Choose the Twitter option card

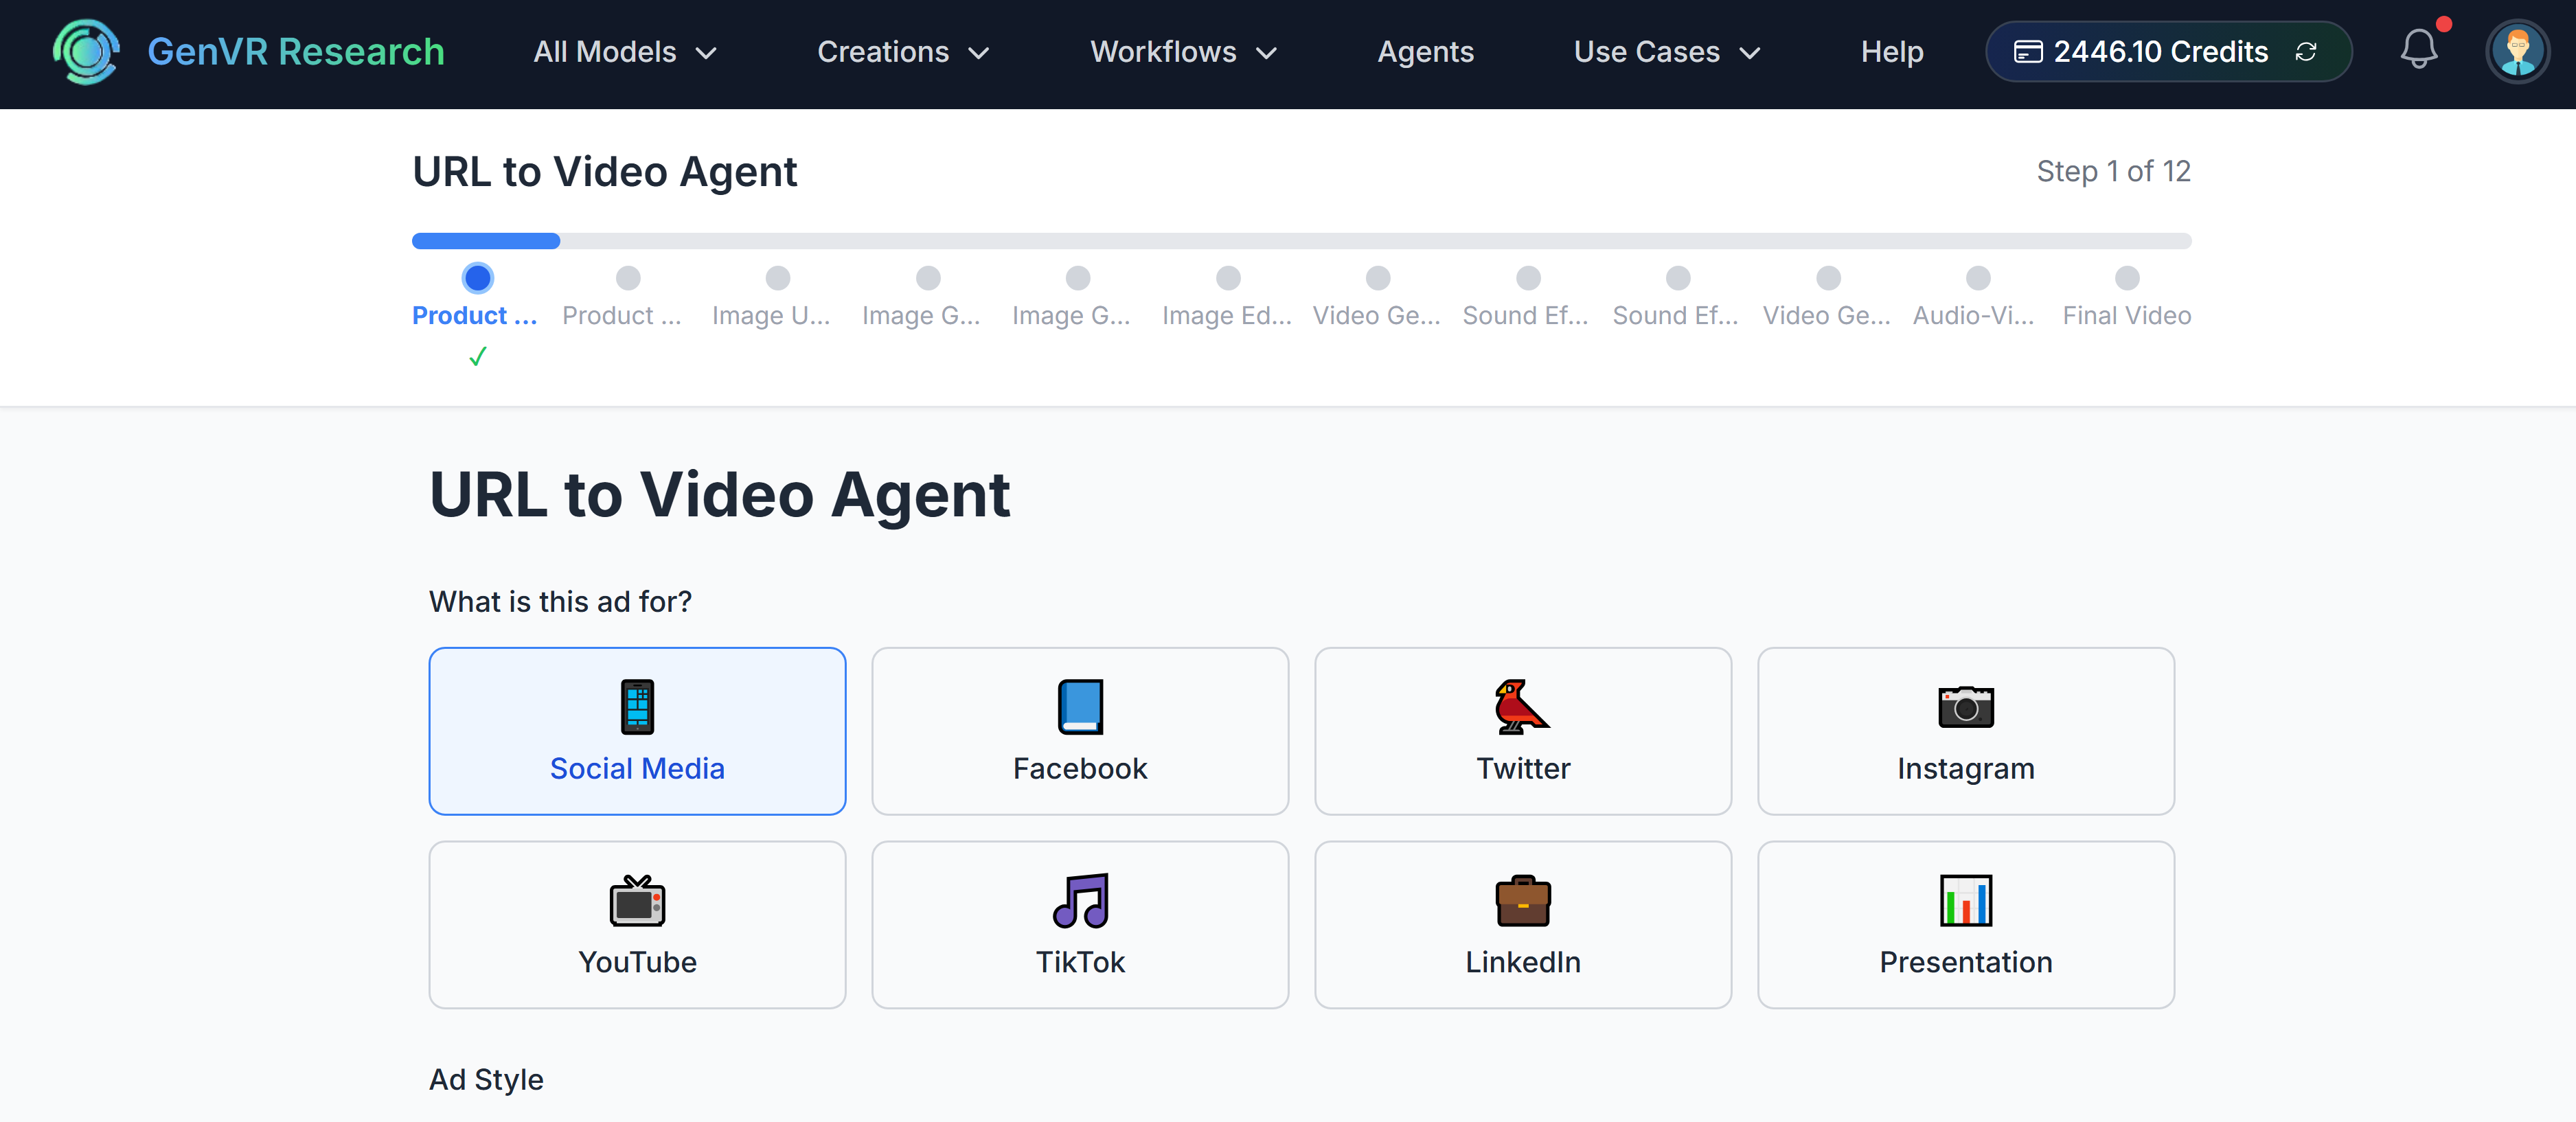[1522, 731]
